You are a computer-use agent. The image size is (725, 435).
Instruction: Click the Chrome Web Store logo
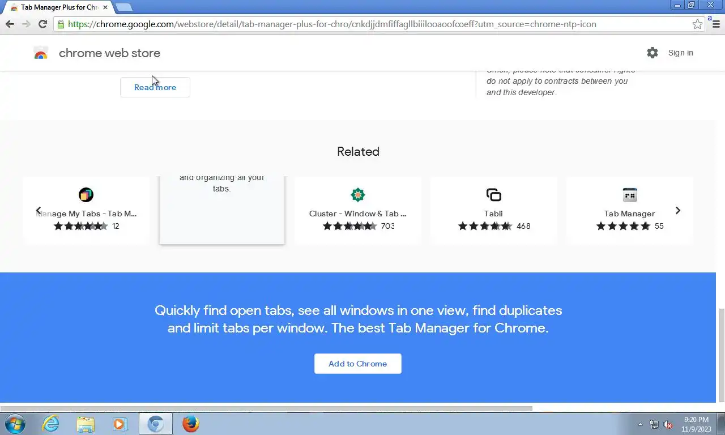click(41, 53)
